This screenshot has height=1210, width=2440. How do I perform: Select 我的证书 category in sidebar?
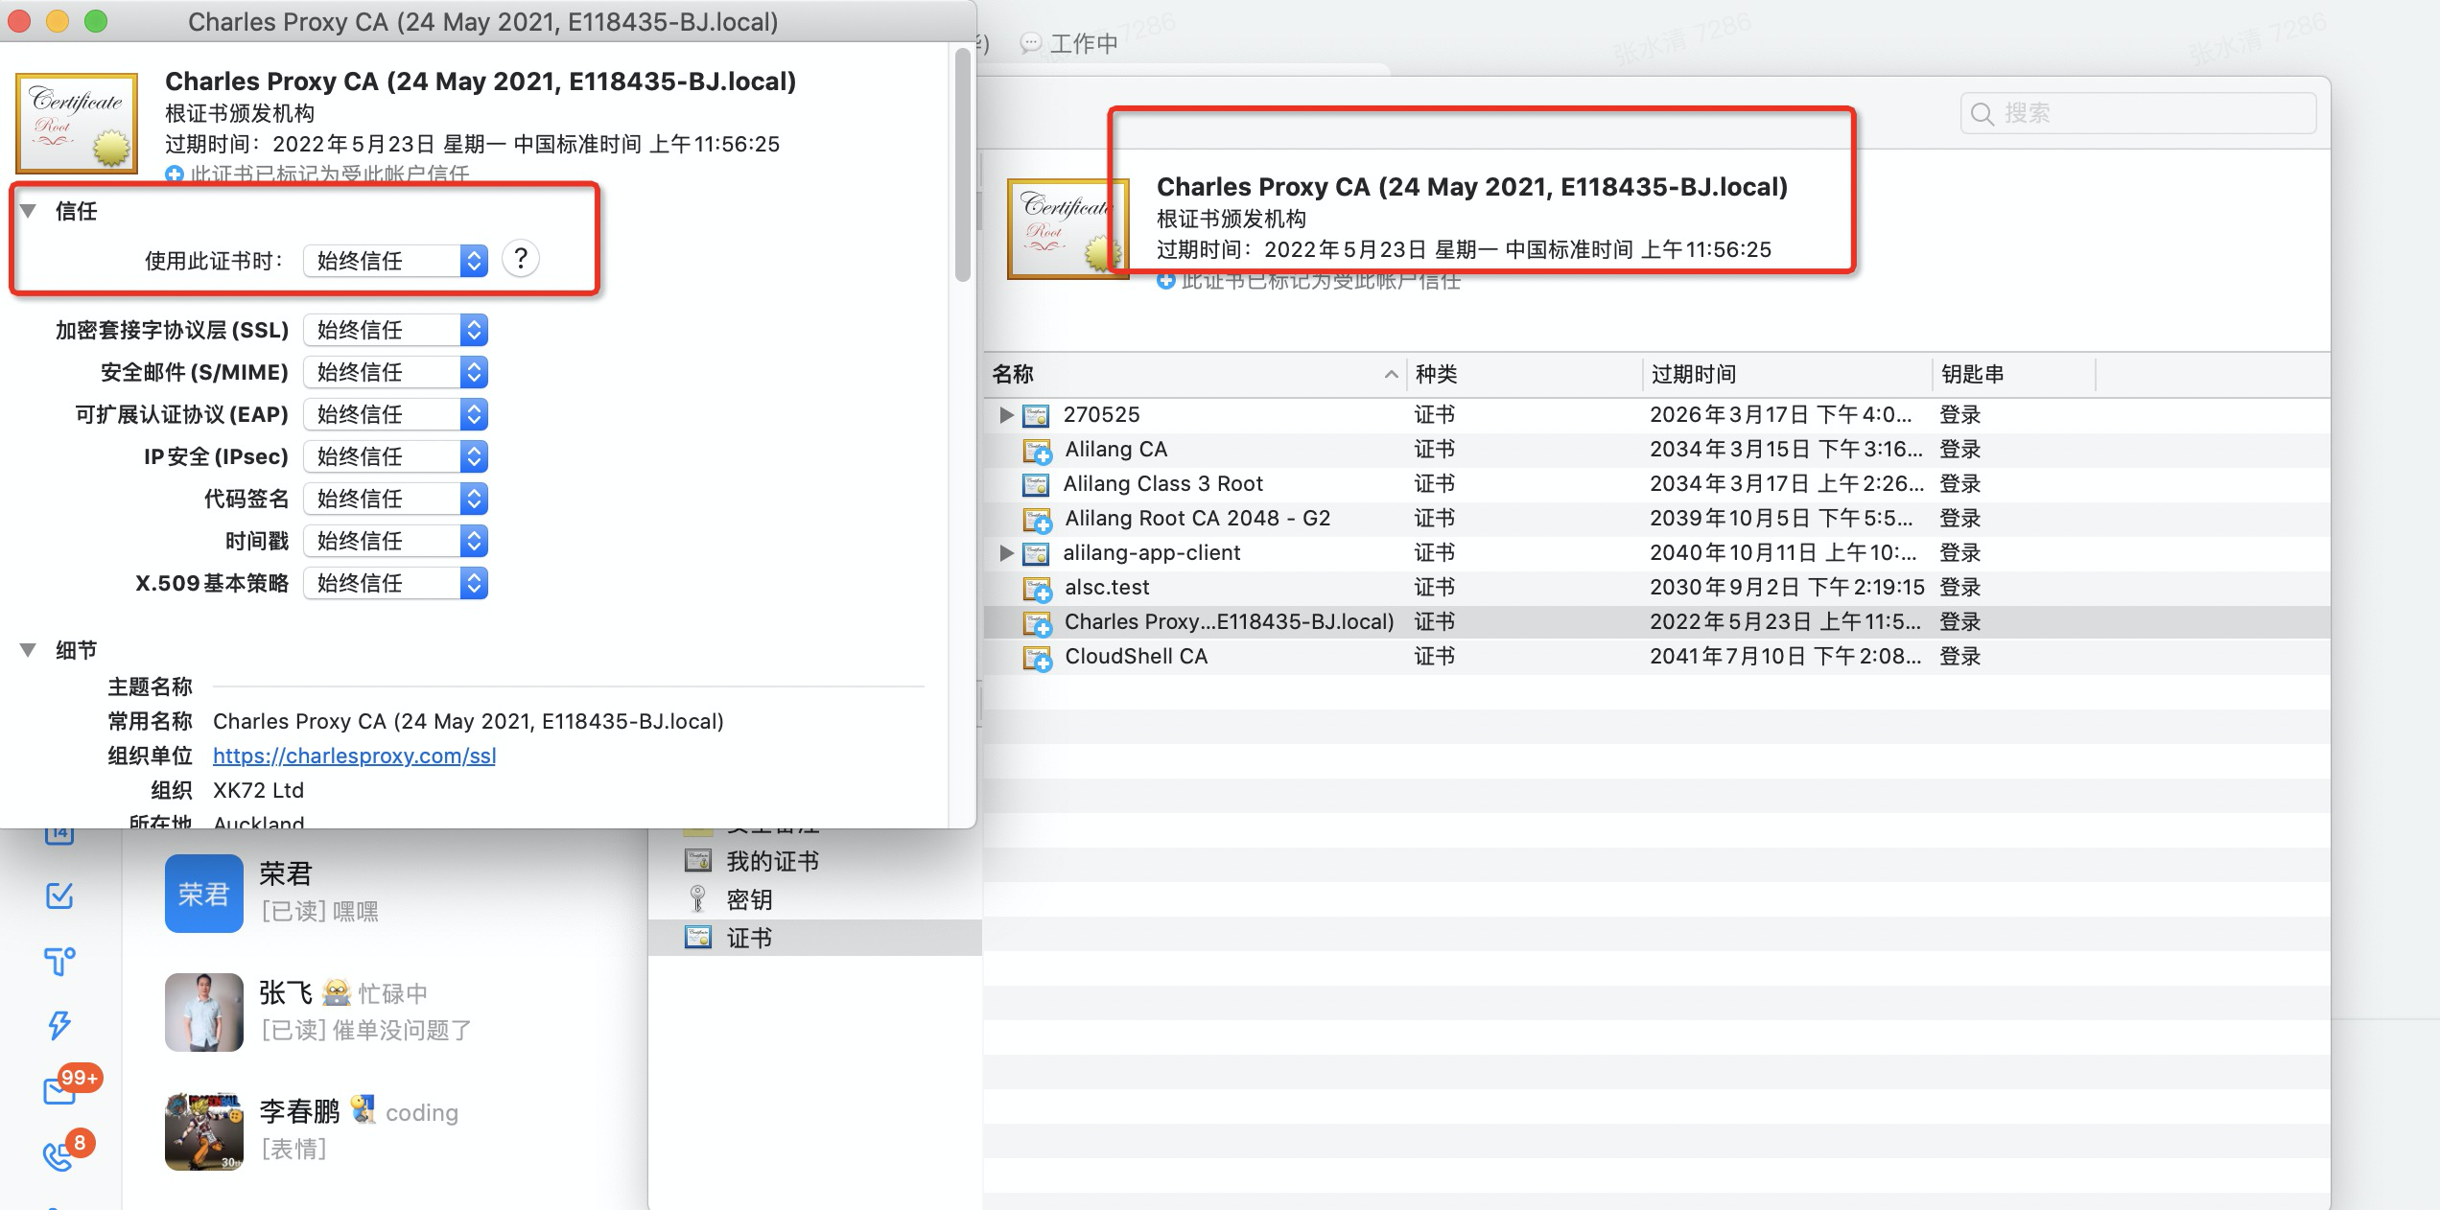pos(815,861)
